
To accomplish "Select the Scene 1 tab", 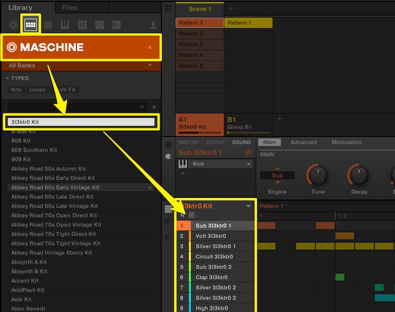I will pyautogui.click(x=200, y=9).
